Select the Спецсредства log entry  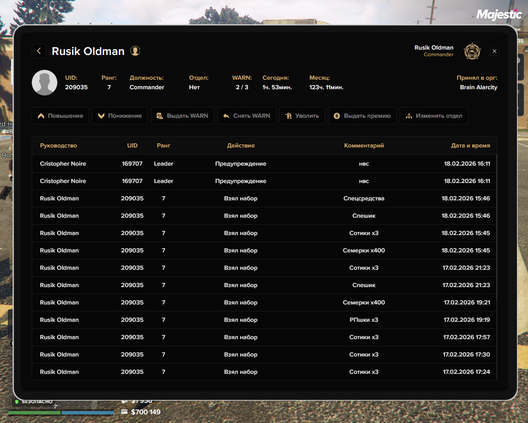[x=264, y=198]
